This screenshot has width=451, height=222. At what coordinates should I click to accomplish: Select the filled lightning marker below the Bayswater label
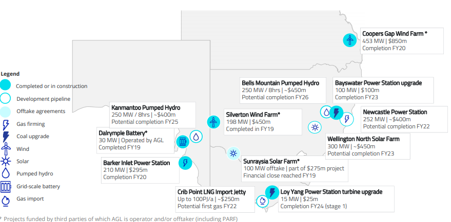point(336,113)
